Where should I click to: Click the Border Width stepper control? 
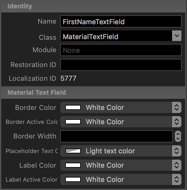(x=178, y=136)
